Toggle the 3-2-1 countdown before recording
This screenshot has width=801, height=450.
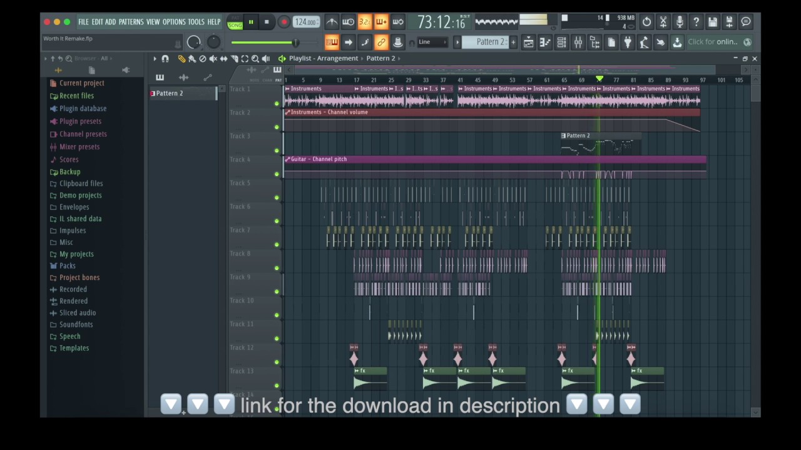pyautogui.click(x=365, y=22)
